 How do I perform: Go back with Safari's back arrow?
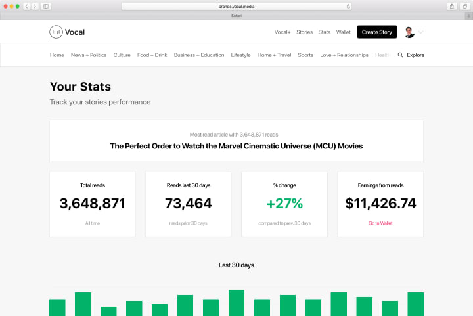26,6
